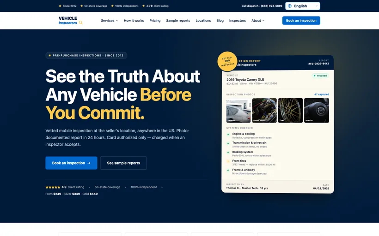
Task: Click Thomas K. - Master Tech - 18 yrs
Action: 247,188
